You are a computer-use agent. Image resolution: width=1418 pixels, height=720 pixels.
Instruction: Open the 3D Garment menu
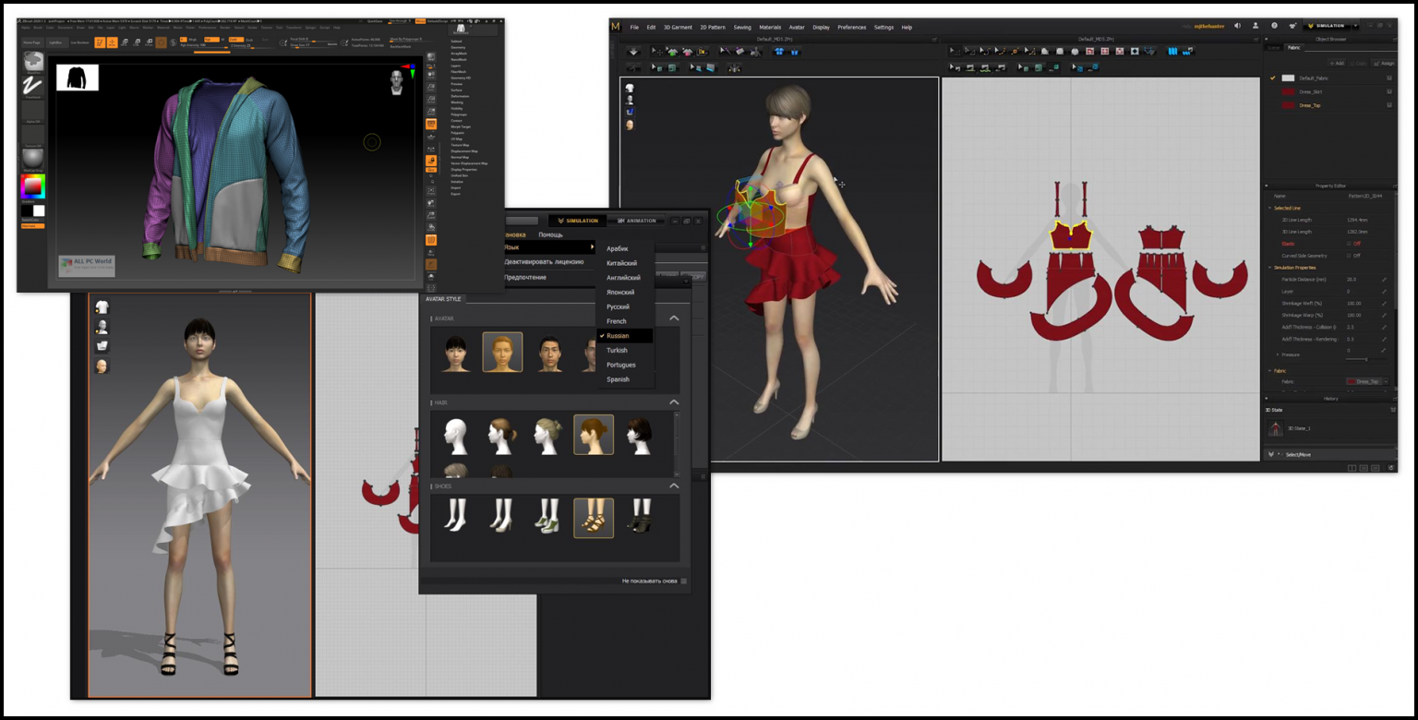coord(678,28)
